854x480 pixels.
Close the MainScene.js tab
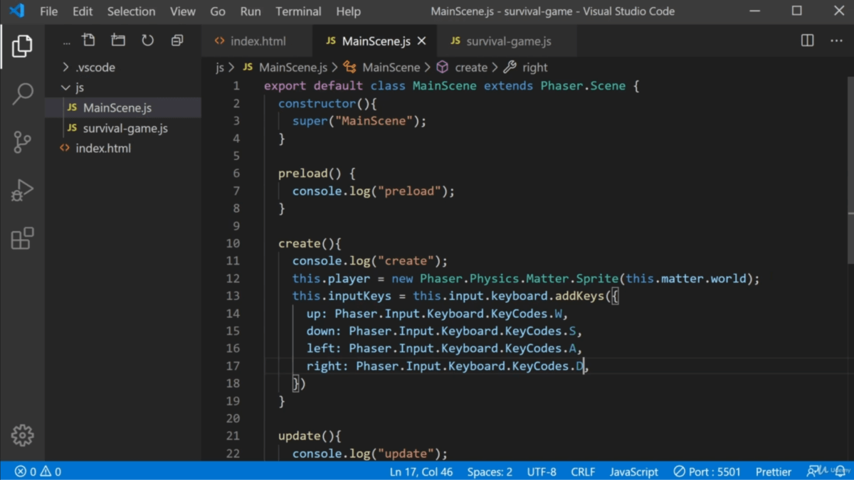[x=421, y=41]
